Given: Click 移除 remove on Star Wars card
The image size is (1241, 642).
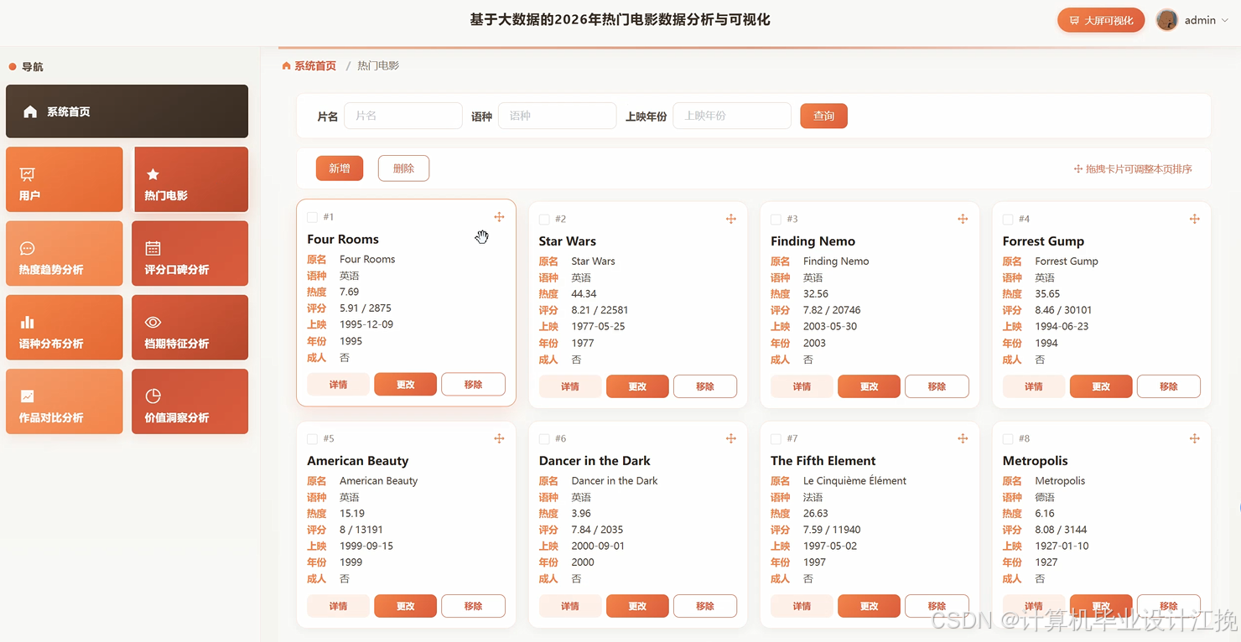Looking at the screenshot, I should tap(705, 386).
